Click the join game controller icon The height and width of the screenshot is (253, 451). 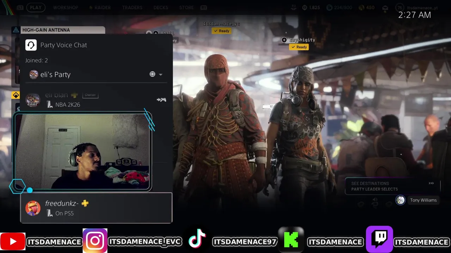161,100
